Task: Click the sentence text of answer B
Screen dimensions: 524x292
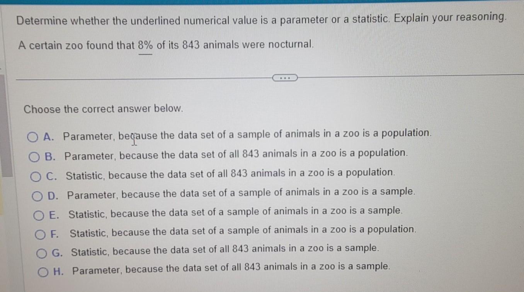Action: (x=236, y=154)
